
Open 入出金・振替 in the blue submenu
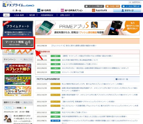pyautogui.click(x=19, y=15)
